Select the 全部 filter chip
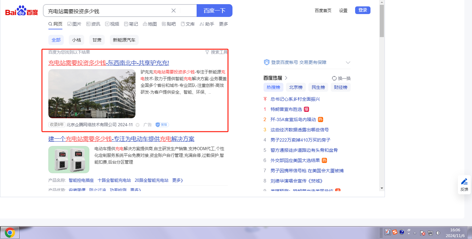This screenshot has height=239, width=472. click(x=56, y=40)
